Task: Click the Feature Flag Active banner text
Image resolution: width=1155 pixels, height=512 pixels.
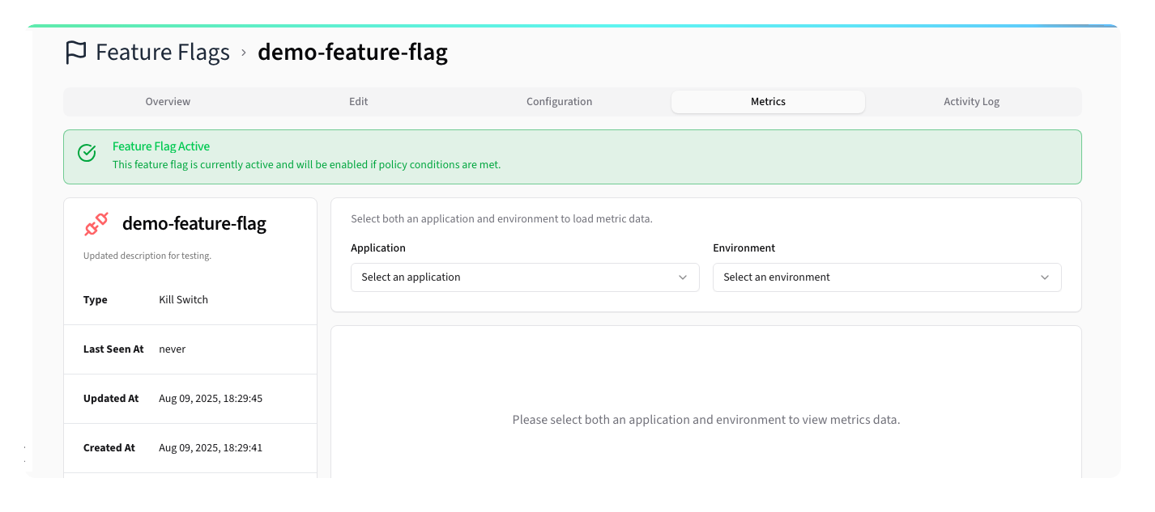Action: coord(161,146)
